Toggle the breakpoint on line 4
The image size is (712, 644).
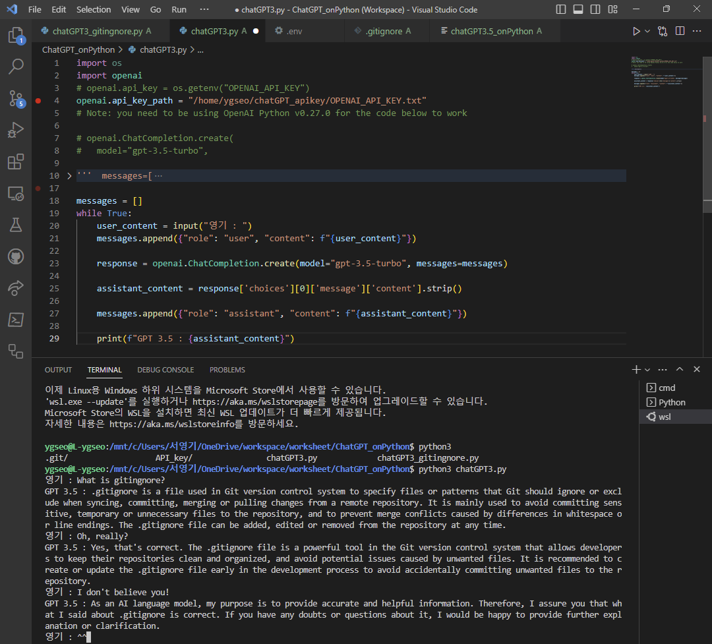tap(38, 101)
